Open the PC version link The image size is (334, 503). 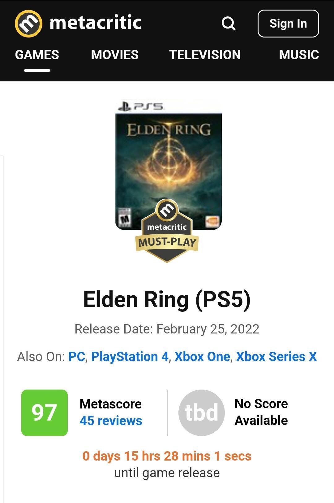point(77,356)
